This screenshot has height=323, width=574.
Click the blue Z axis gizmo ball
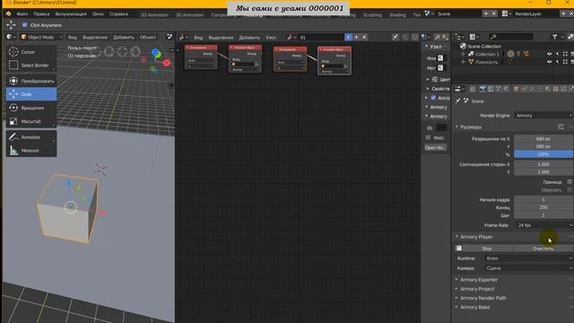tap(155, 52)
